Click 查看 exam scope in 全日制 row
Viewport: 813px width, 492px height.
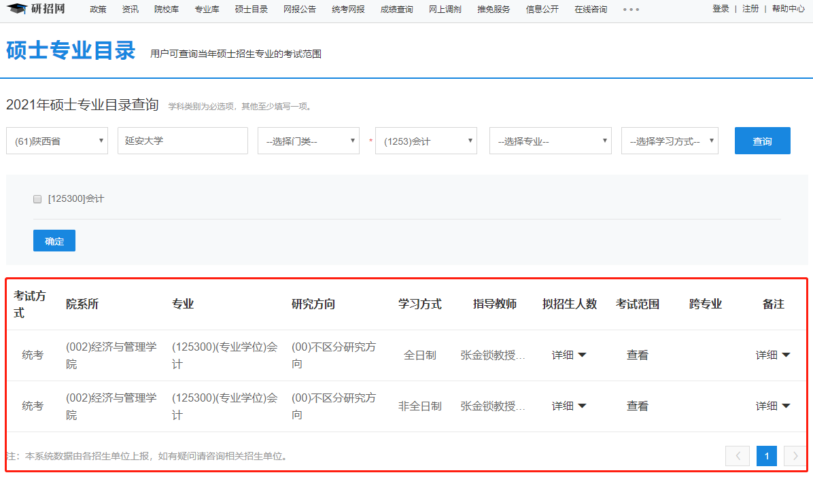[x=637, y=355]
